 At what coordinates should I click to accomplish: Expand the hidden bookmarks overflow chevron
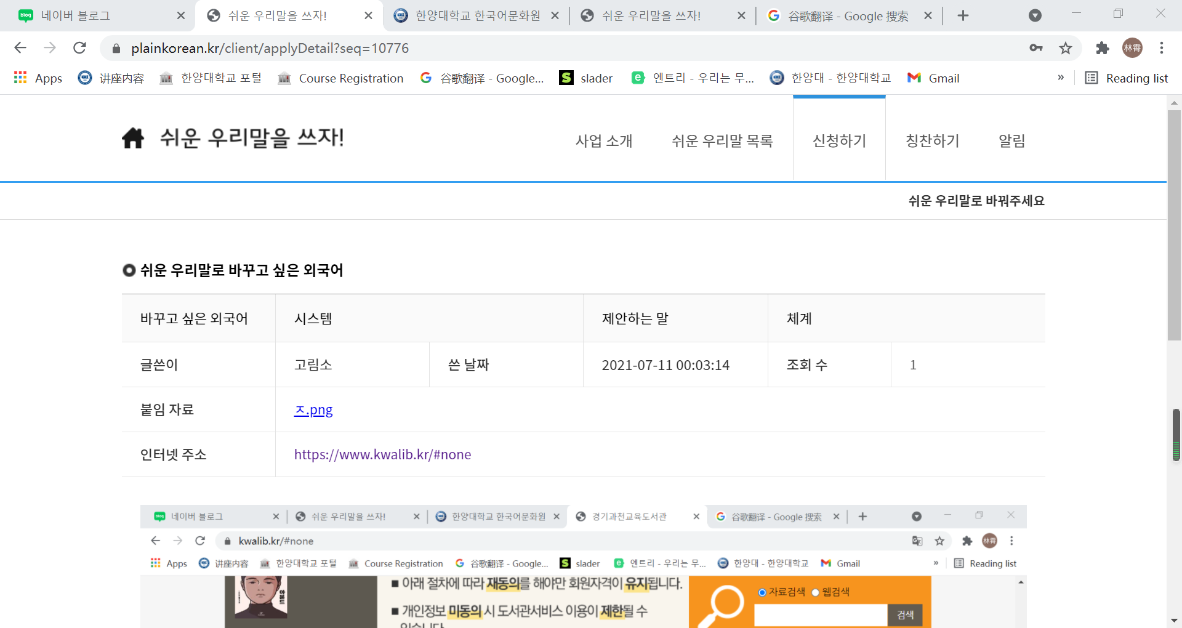click(1061, 78)
